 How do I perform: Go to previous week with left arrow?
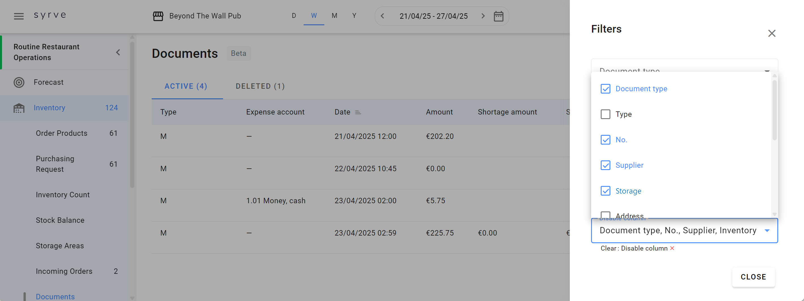382,16
